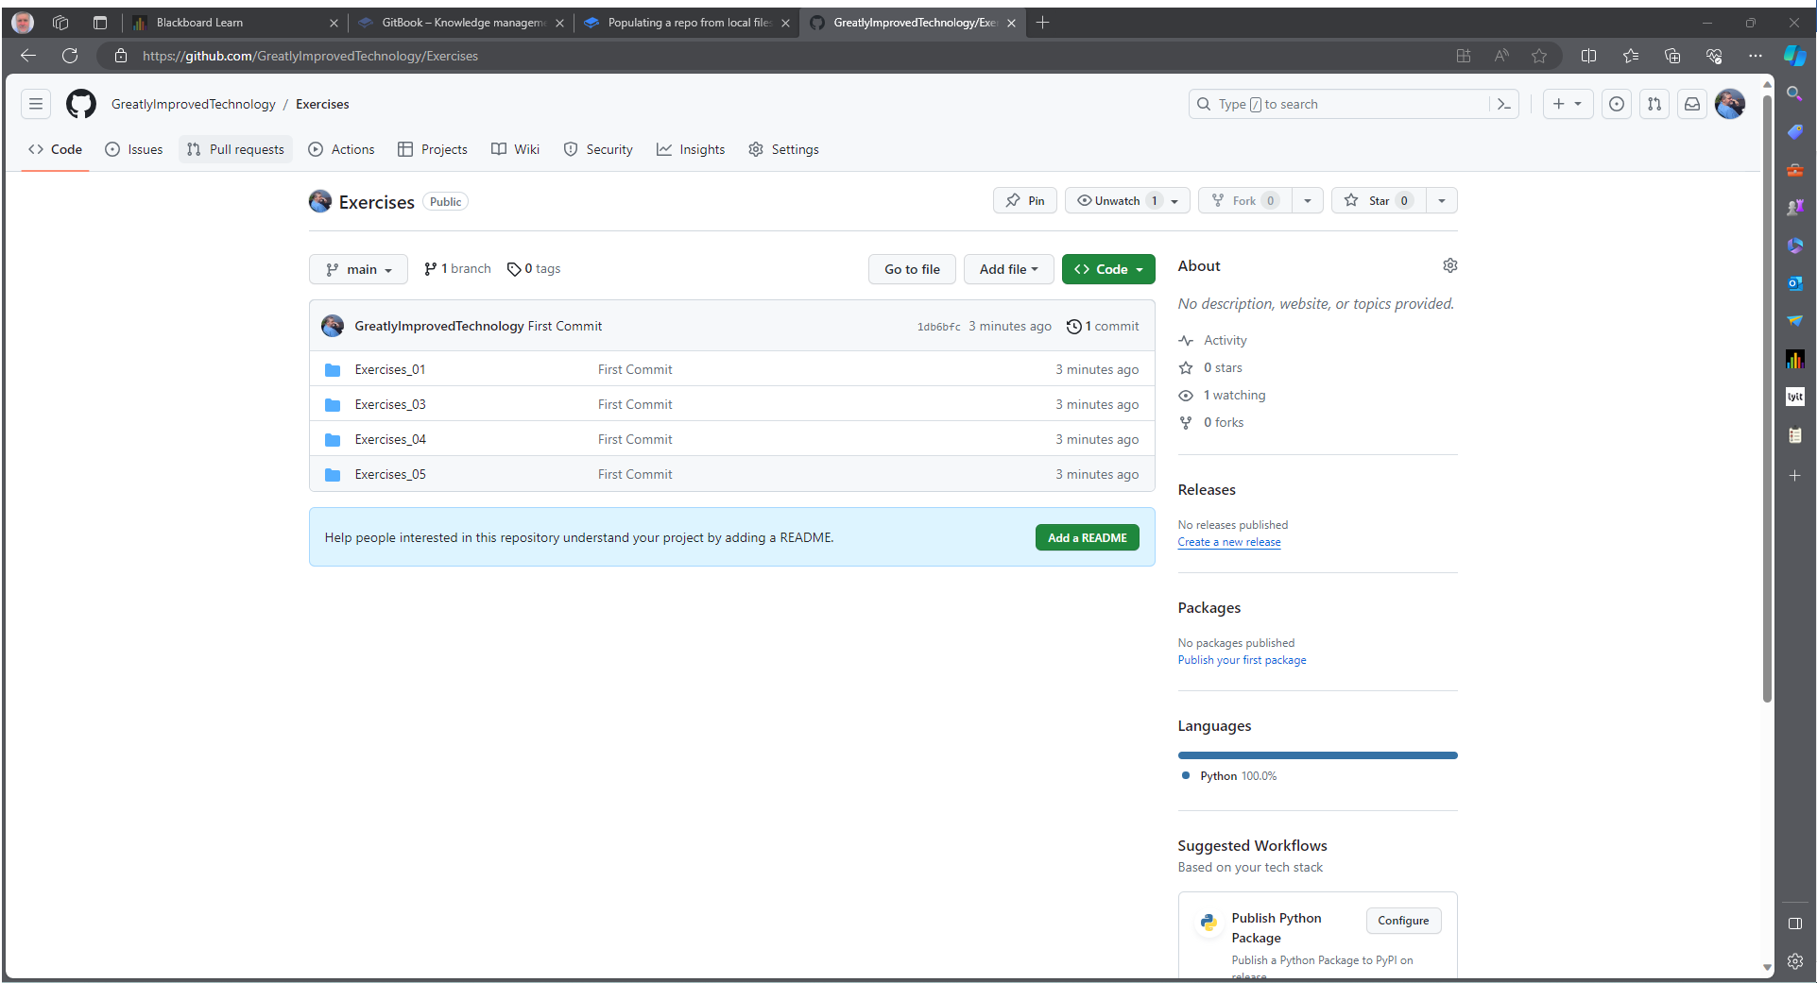Open the command palette icon
The height and width of the screenshot is (983, 1817).
click(x=1504, y=104)
